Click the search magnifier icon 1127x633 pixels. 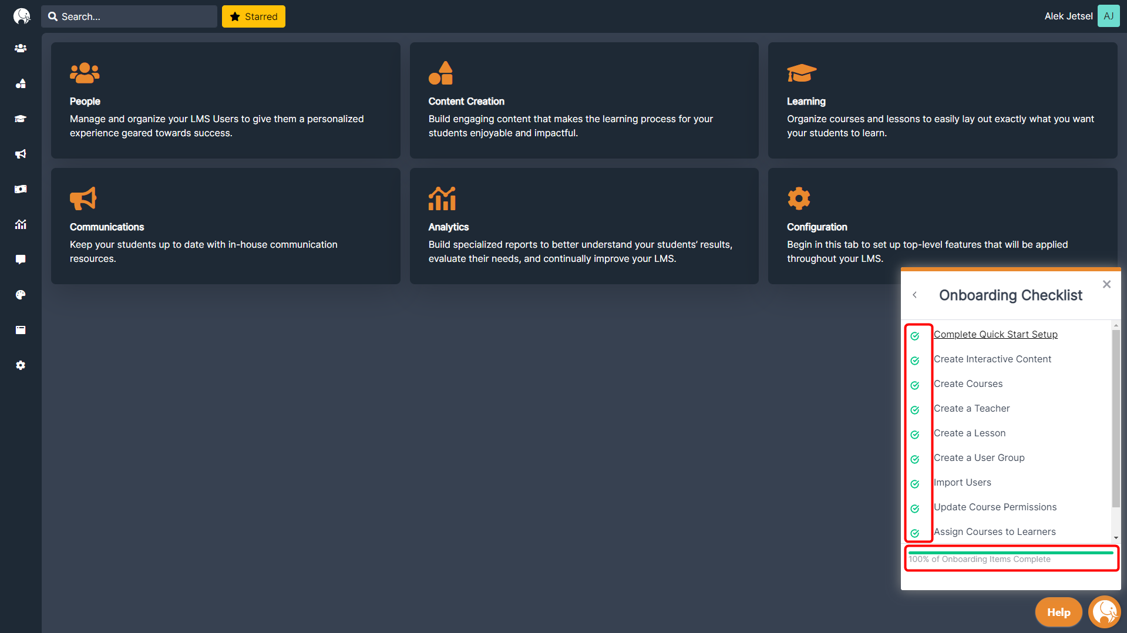[53, 16]
